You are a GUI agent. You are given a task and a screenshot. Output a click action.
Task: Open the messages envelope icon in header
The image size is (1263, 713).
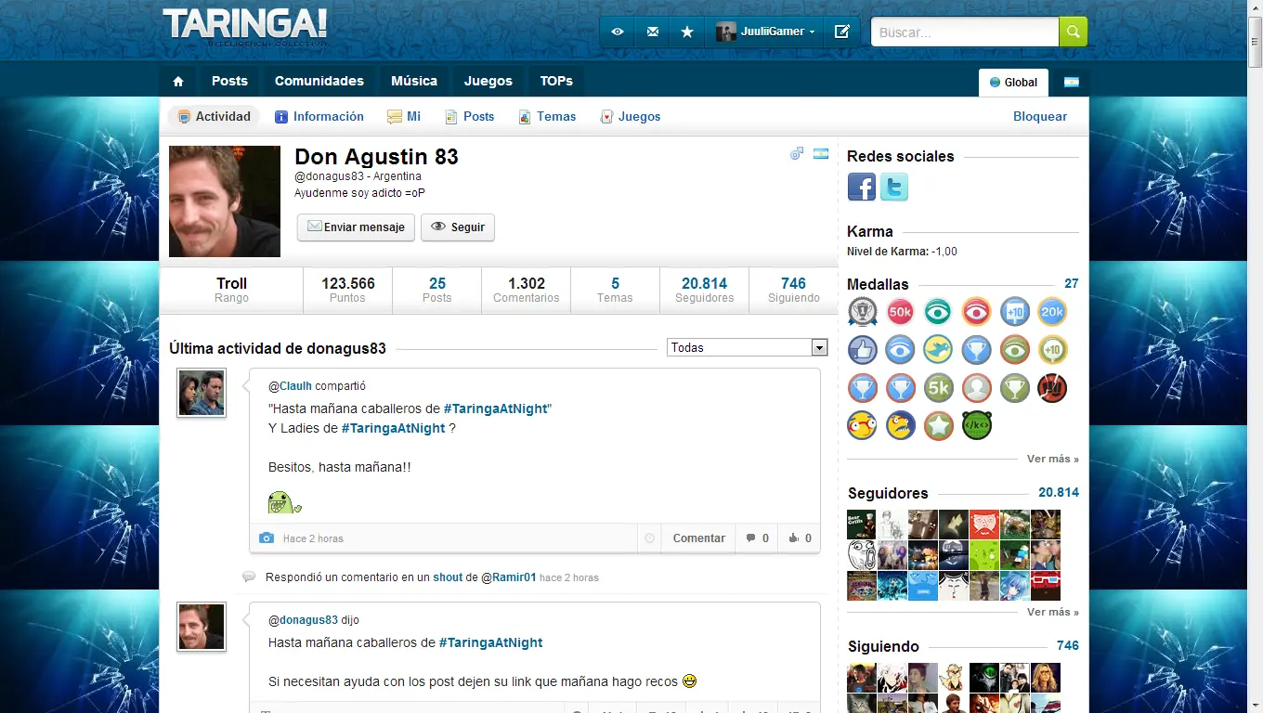pos(653,32)
